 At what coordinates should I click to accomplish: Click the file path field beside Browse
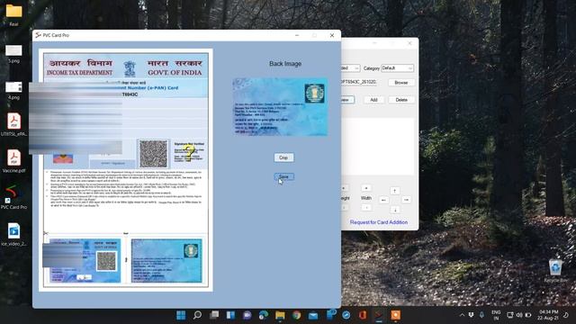359,82
